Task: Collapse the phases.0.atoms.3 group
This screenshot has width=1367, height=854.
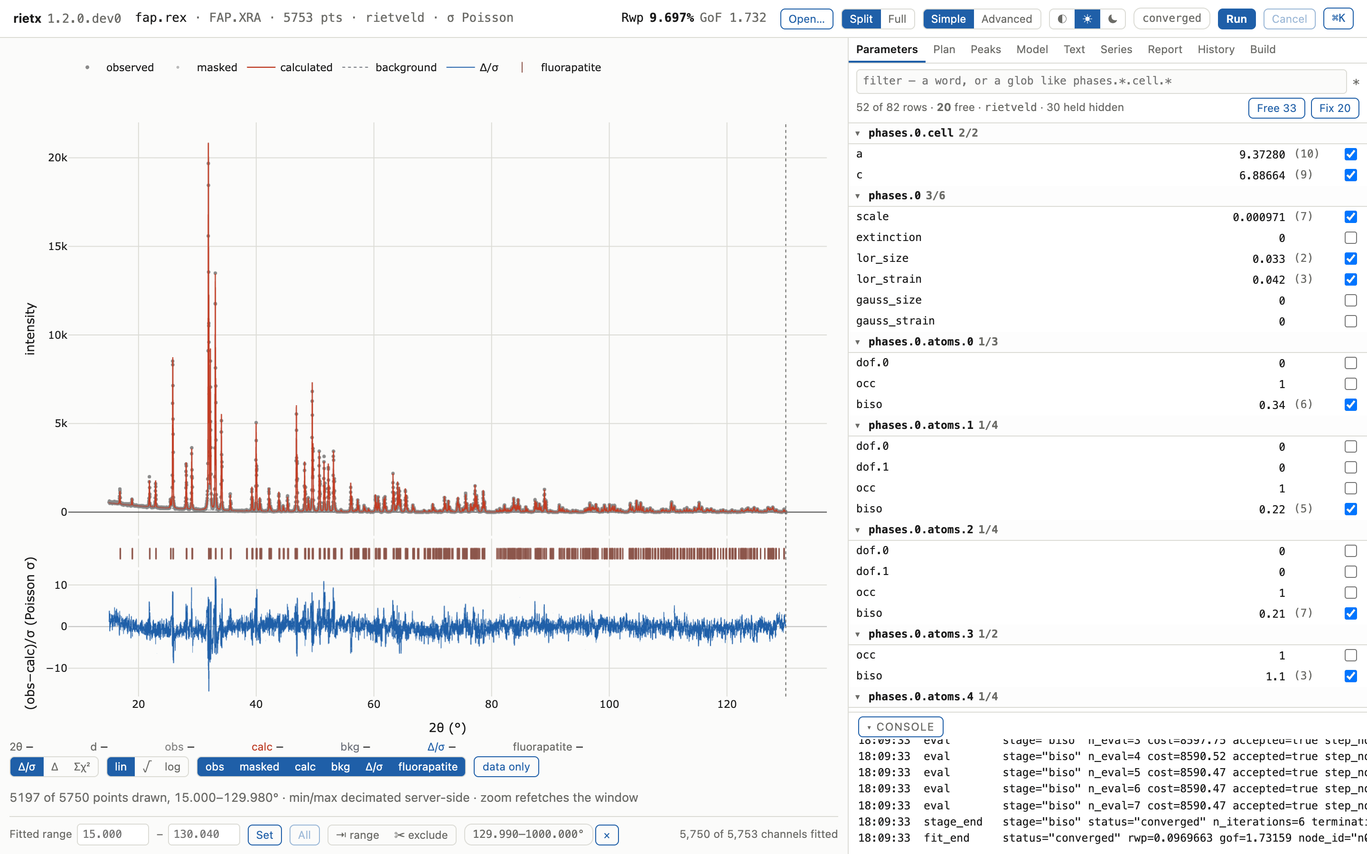Action: [x=858, y=634]
